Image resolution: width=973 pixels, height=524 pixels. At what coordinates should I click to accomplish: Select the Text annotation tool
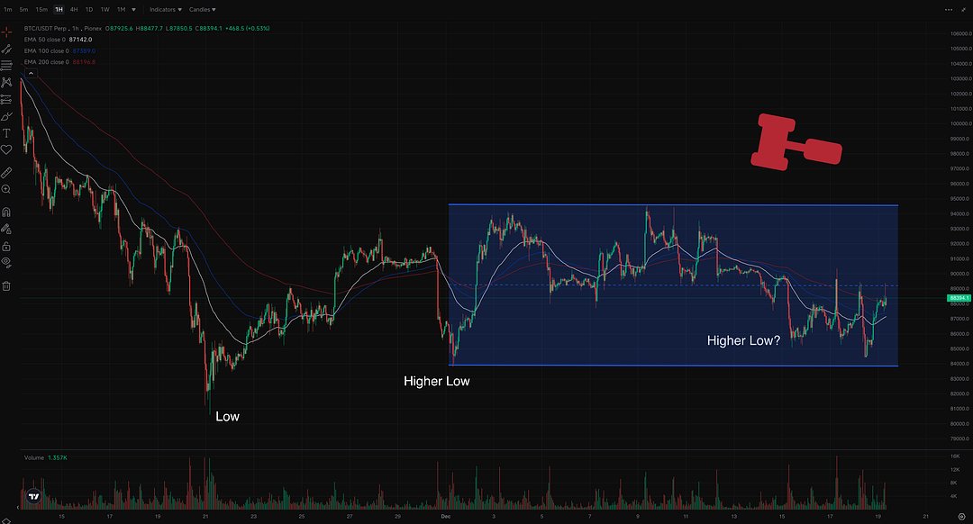pos(6,133)
